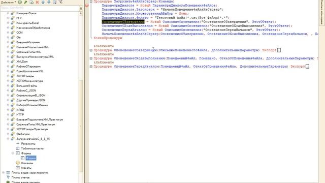Screen dimensions: 325x183
Task: Click the tree scrollbar up arrow
Action: tap(81, 13)
